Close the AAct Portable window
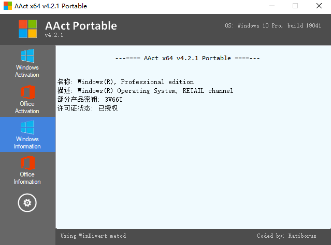Screen dimensions: 331x245 pyautogui.click(x=319, y=6)
